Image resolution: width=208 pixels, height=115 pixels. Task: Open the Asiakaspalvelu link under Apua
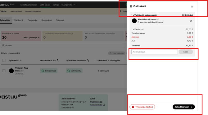[x=97, y=105]
